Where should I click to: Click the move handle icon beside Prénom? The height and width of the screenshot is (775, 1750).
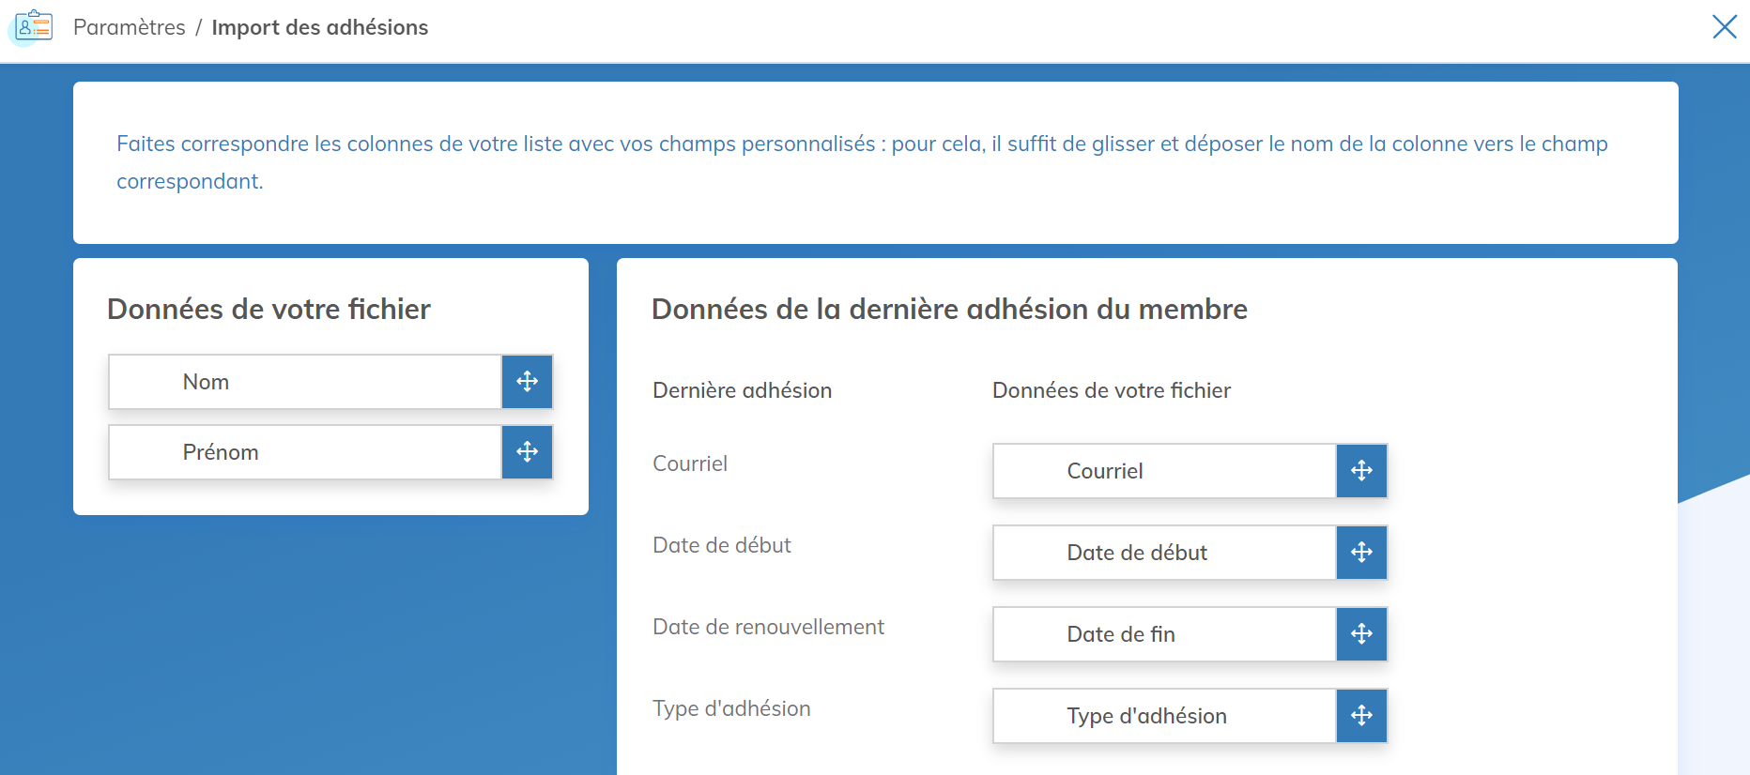[527, 452]
